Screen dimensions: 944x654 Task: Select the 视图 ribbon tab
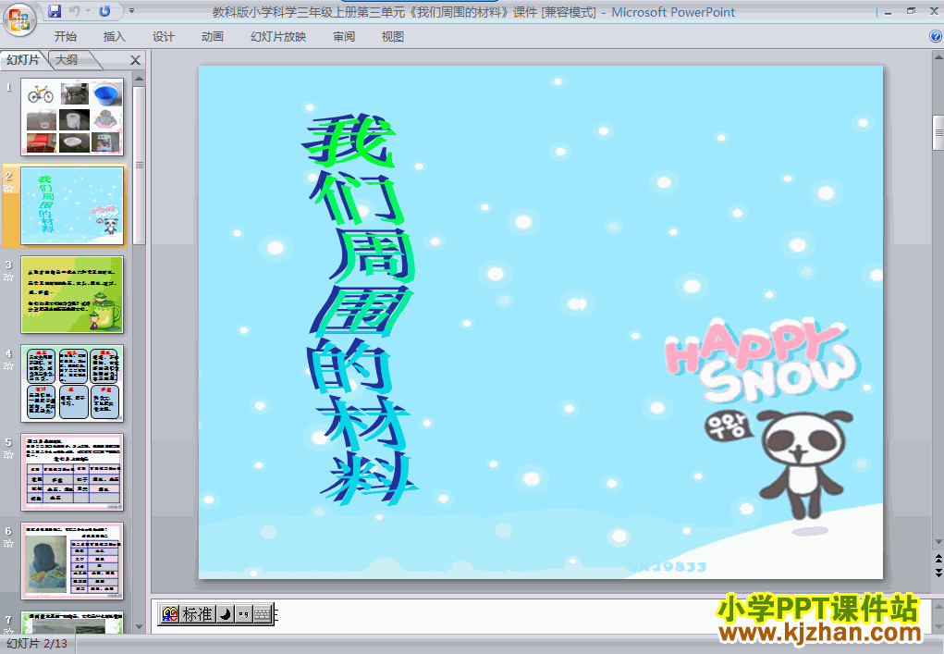tap(393, 37)
